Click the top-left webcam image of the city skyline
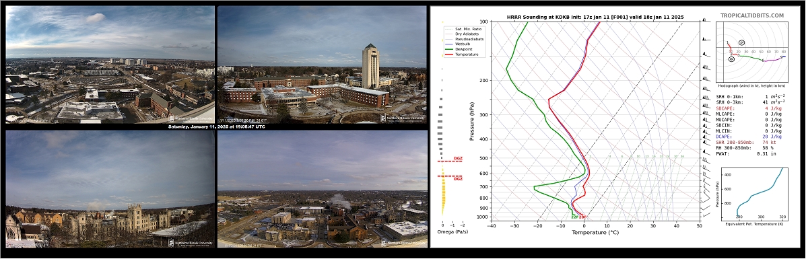 [x=110, y=64]
